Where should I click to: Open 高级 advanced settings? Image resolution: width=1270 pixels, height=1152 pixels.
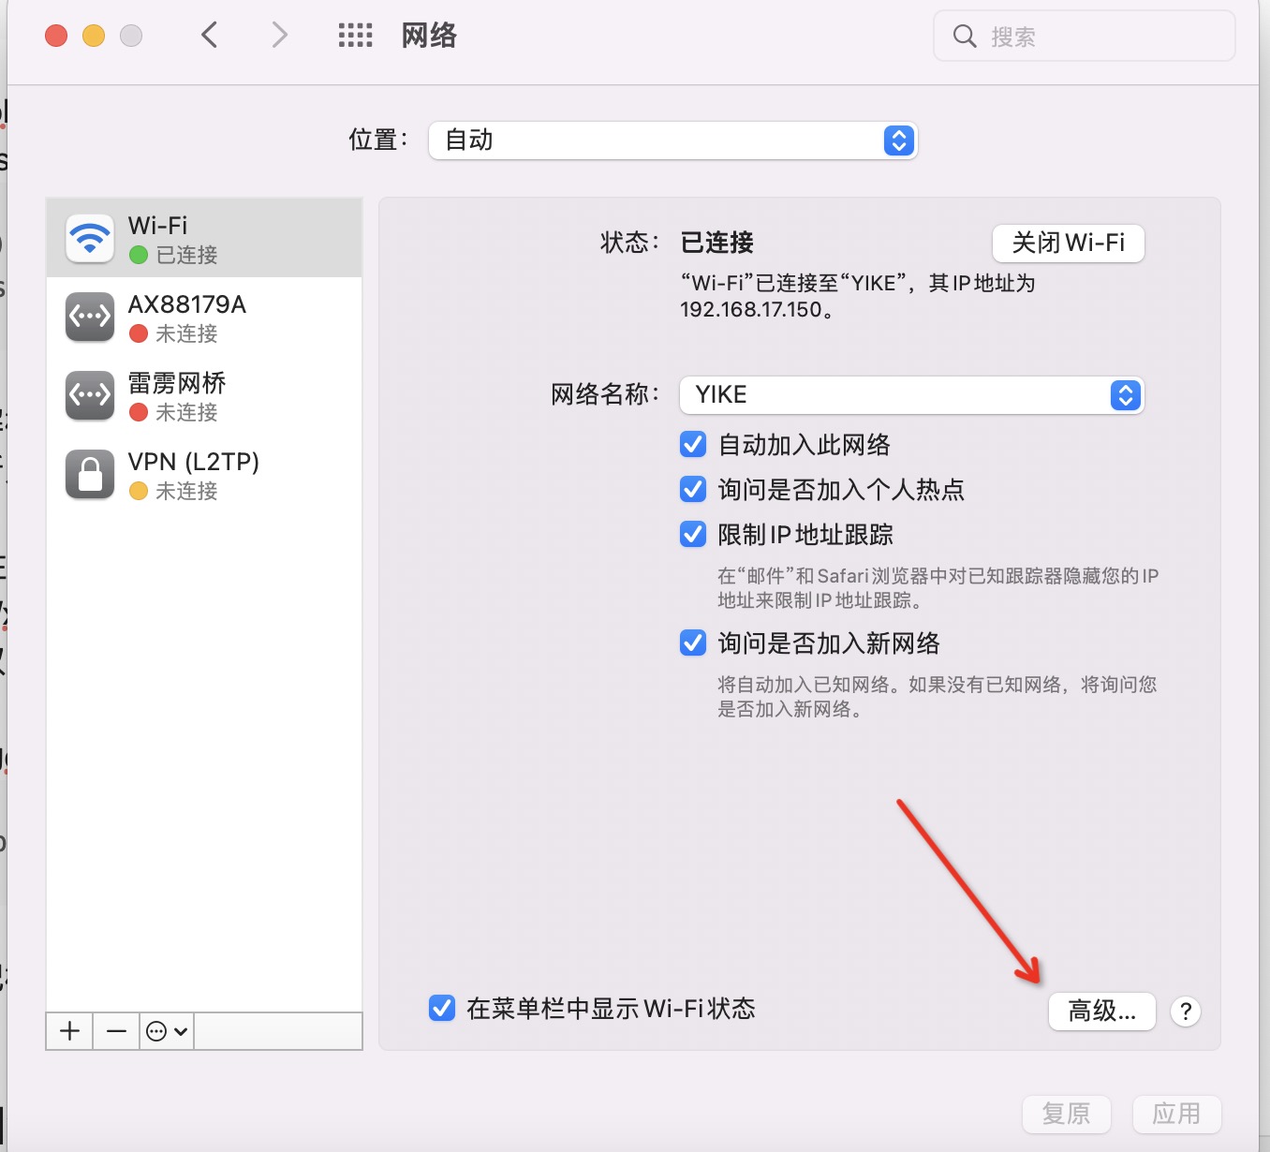coord(1101,1012)
